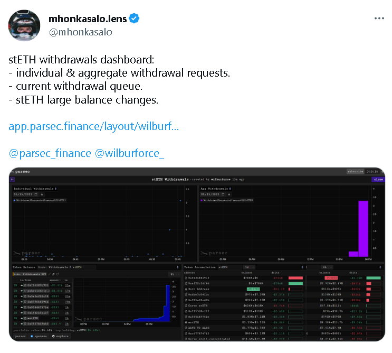Select the parsec tab under Token Balance
This screenshot has width=392, height=353.
[20, 336]
